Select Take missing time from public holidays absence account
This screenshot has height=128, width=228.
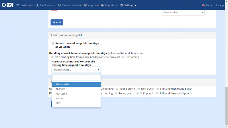[52, 57]
